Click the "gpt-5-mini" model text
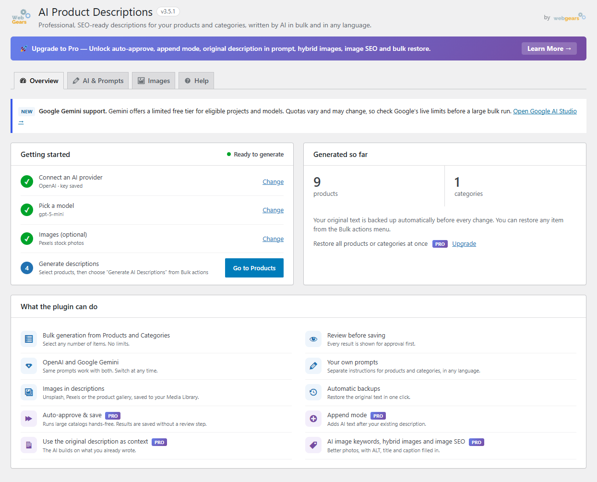597x482 pixels. [x=51, y=214]
